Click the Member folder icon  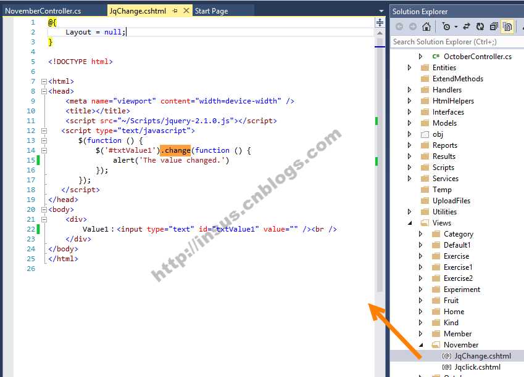[436, 334]
